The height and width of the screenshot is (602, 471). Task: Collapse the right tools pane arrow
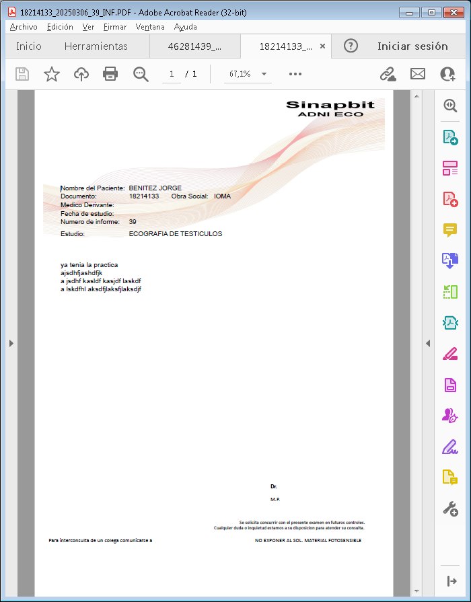point(428,343)
